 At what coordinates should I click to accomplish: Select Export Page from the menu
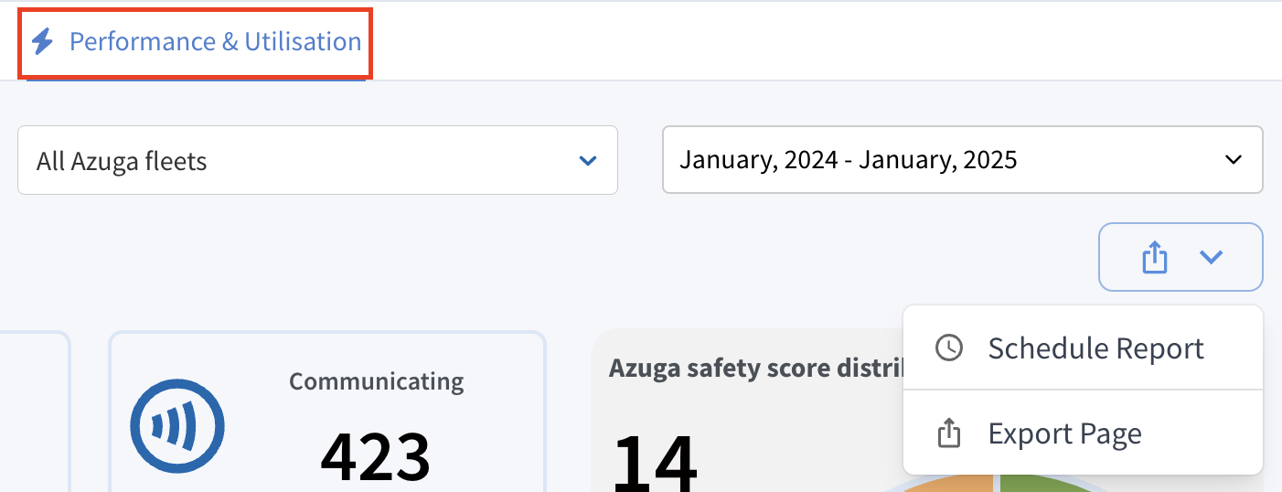coord(1083,433)
